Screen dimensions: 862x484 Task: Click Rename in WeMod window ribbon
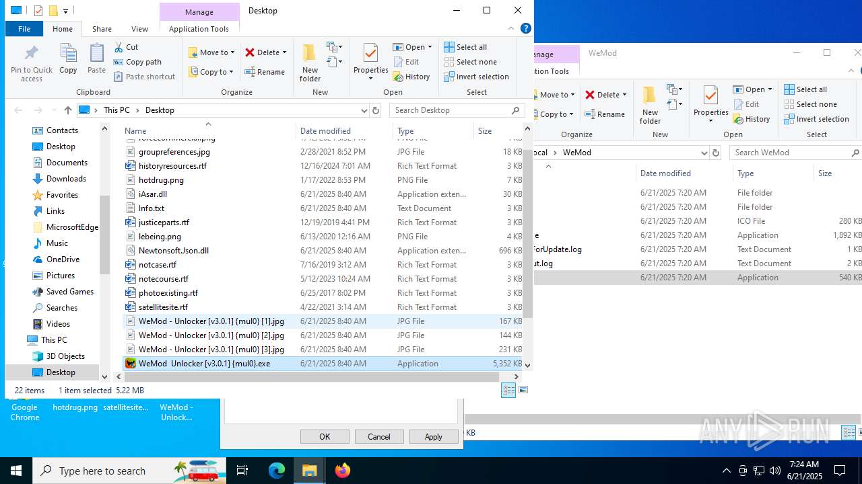click(x=605, y=114)
